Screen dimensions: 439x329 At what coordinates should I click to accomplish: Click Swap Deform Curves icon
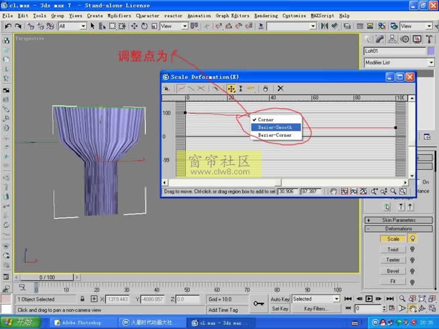[215, 89]
